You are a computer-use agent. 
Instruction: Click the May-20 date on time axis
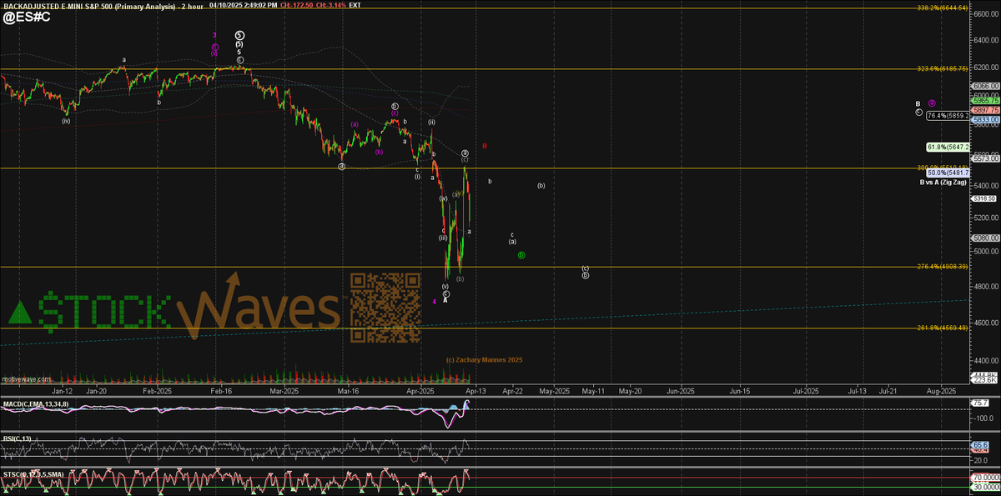click(x=631, y=389)
